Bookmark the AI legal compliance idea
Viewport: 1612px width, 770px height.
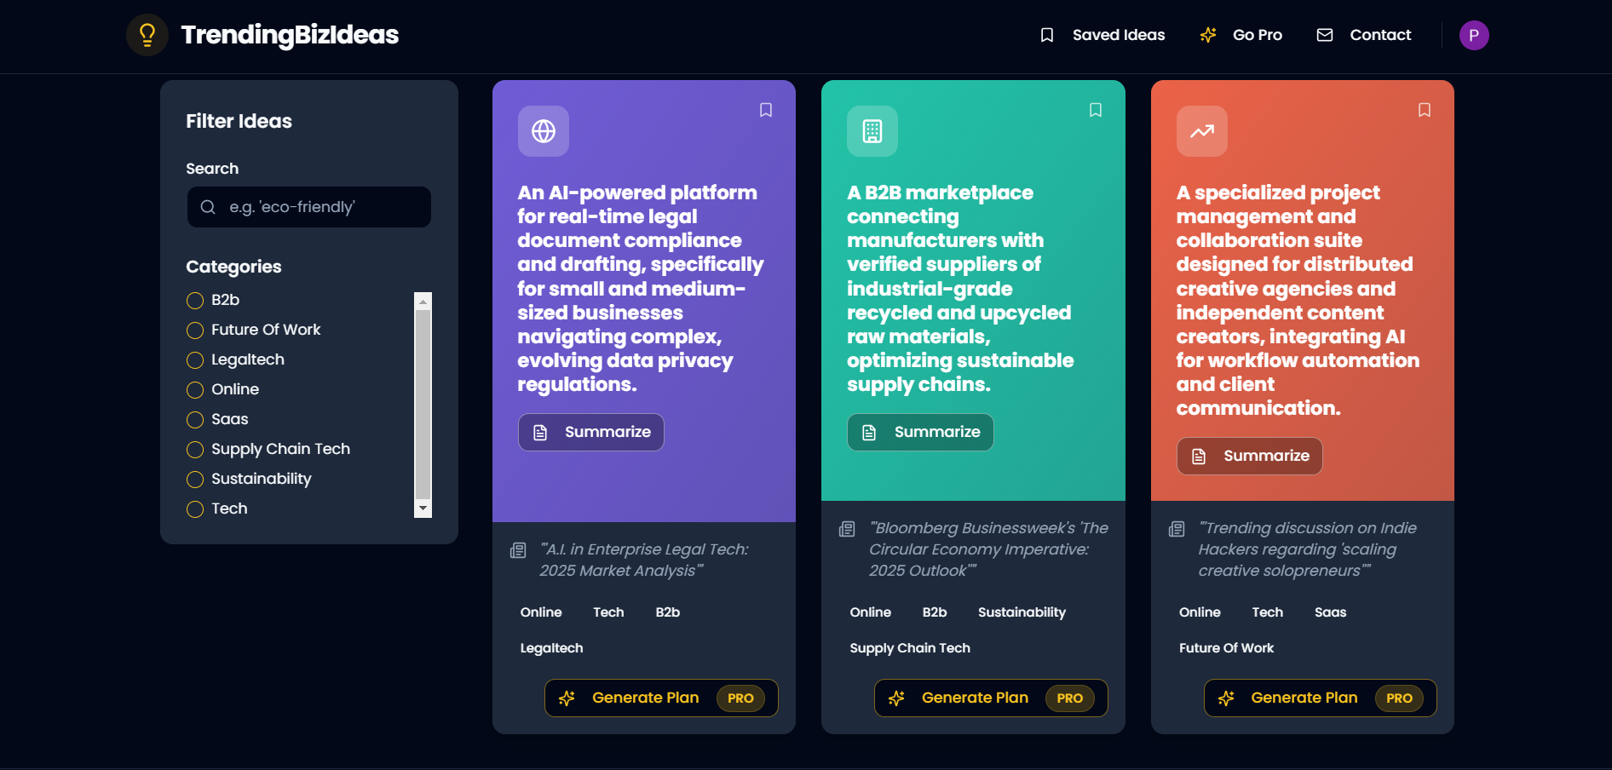point(766,110)
